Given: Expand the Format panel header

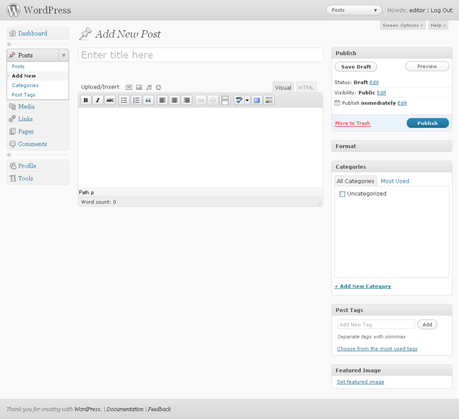Looking at the screenshot, I should 392,146.
